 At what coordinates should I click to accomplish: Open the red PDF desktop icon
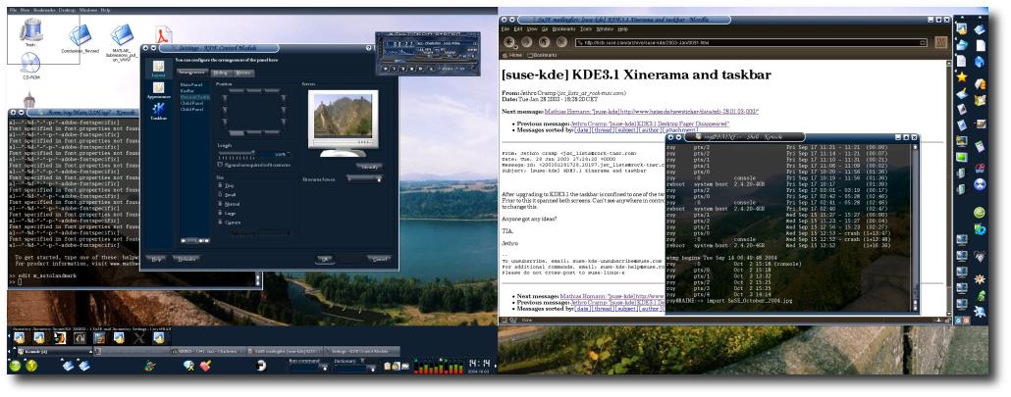click(x=163, y=35)
